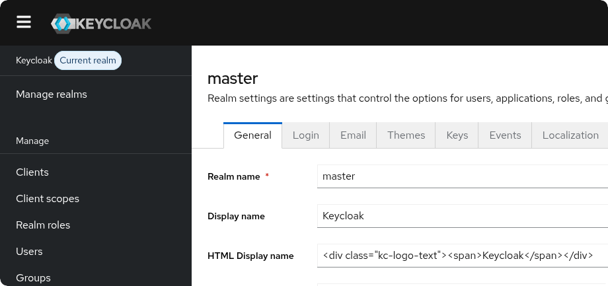Switch to the Events tab
This screenshot has height=286, width=608.
(505, 135)
